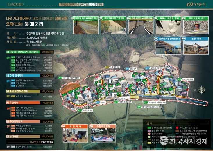
Task: Click the 249,000천원 amount for 부대비용
Action: point(47,137)
